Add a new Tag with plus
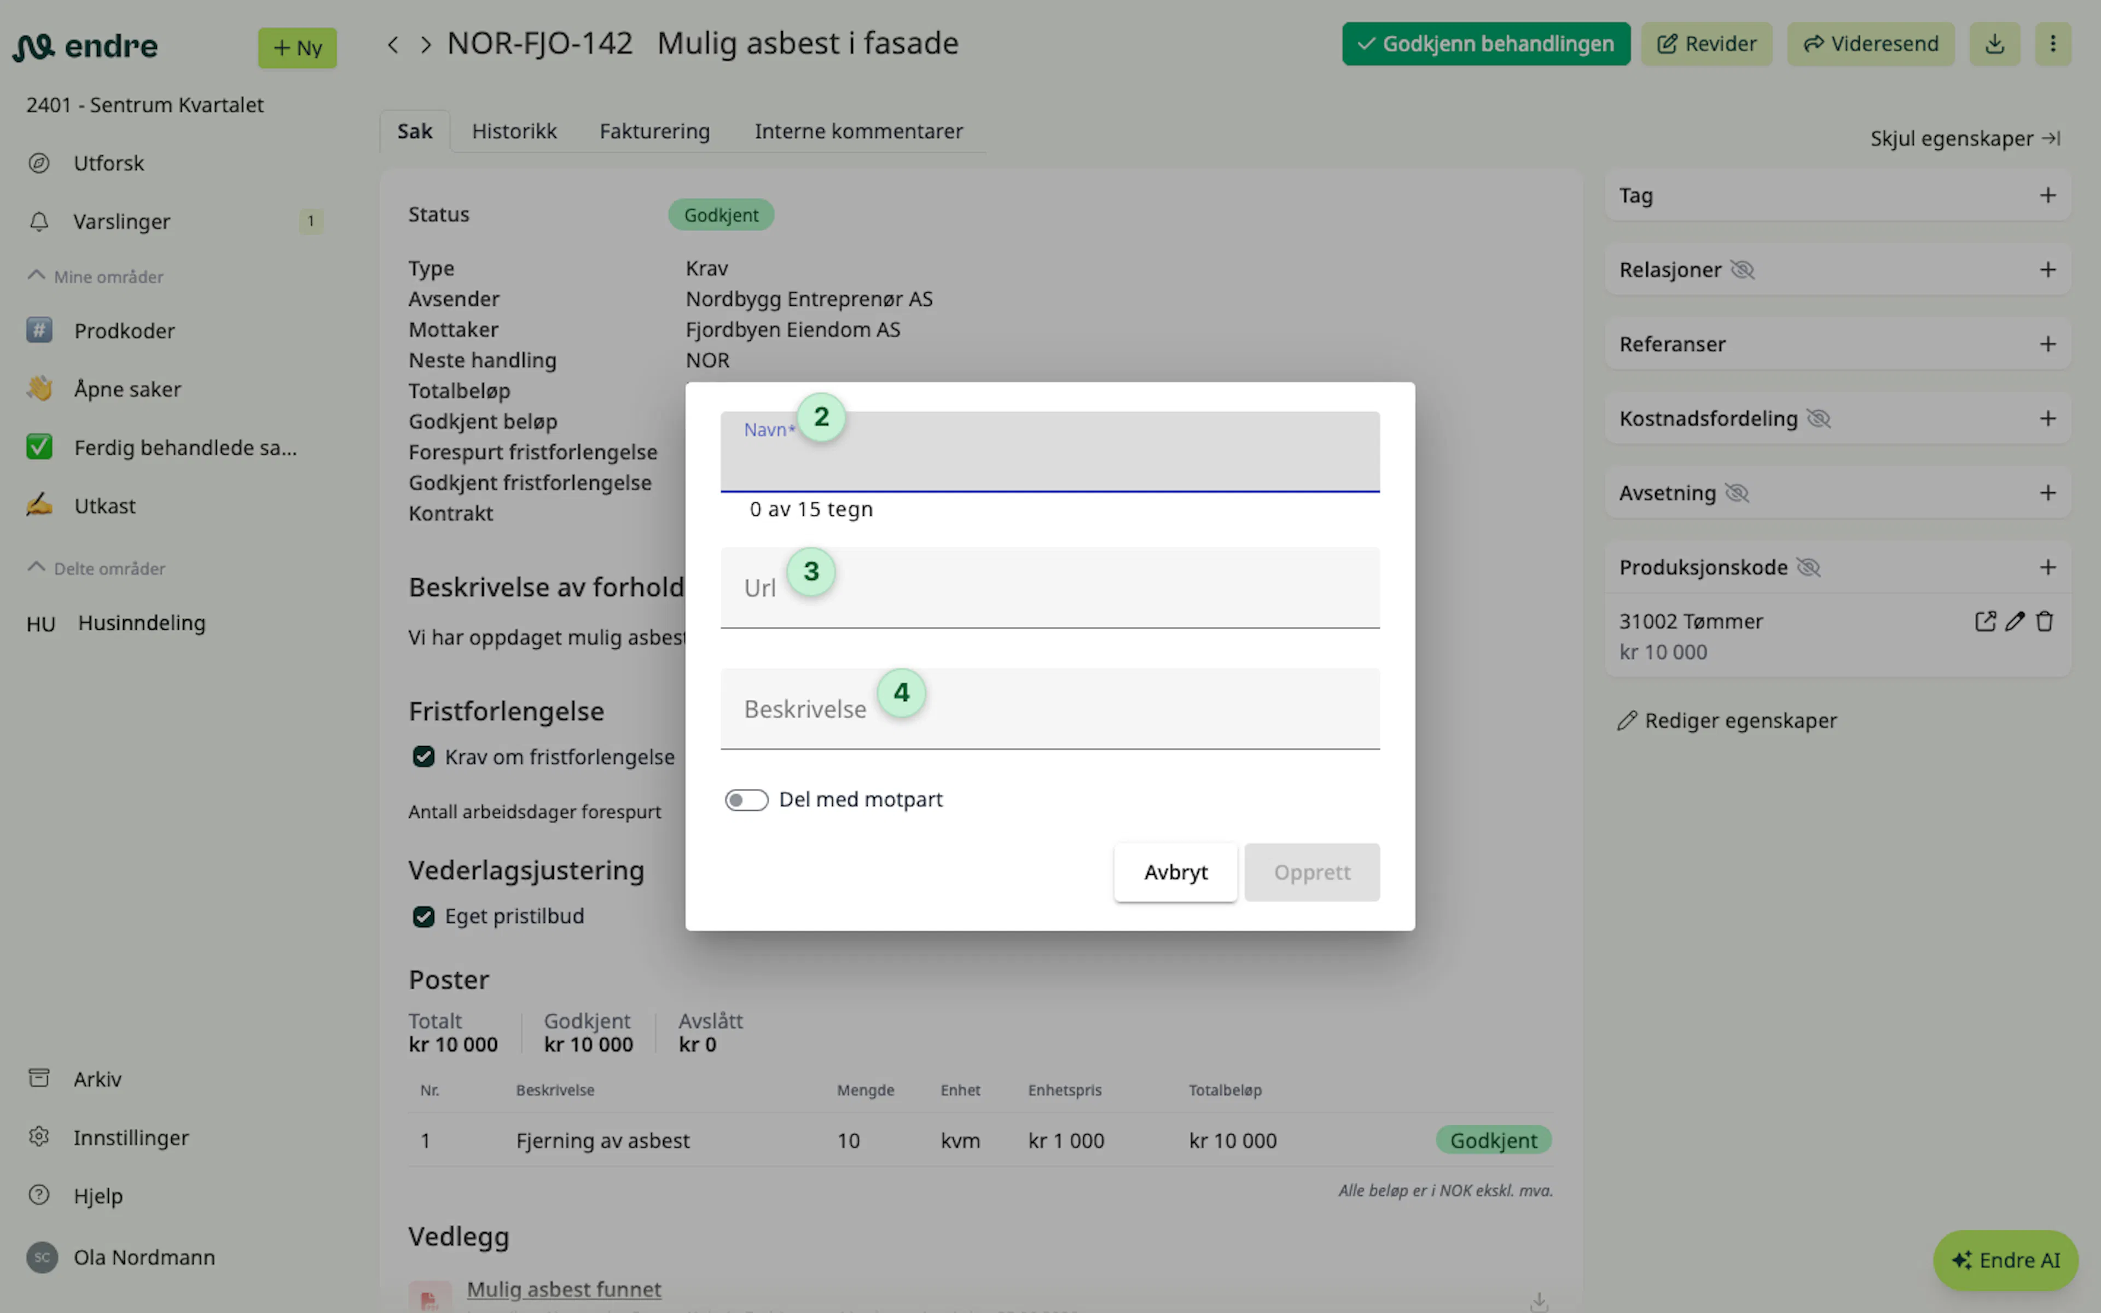Viewport: 2101px width, 1313px height. click(x=2047, y=195)
